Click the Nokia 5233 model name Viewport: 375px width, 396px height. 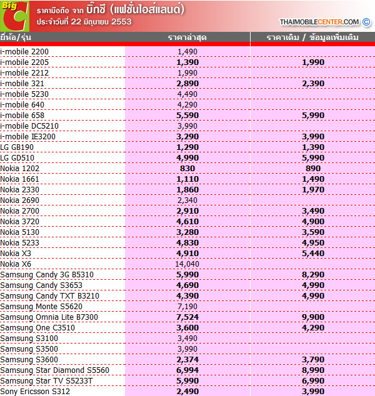click(x=20, y=243)
